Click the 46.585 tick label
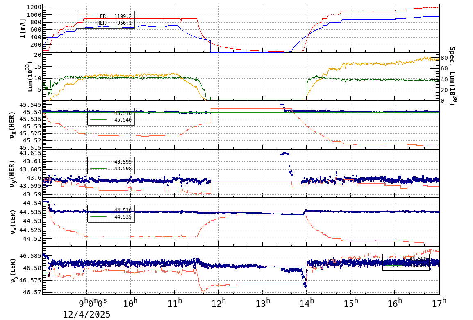 click(30, 256)
